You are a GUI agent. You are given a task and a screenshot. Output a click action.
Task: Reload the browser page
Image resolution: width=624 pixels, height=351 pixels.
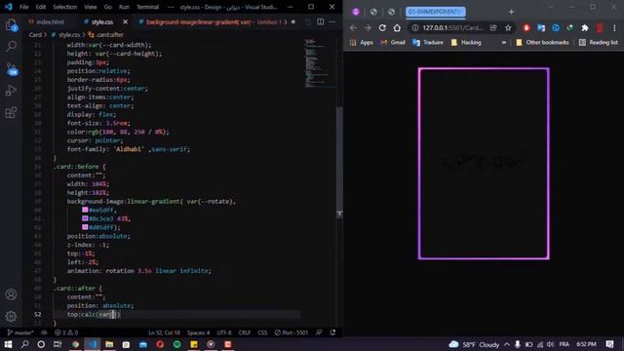point(382,28)
